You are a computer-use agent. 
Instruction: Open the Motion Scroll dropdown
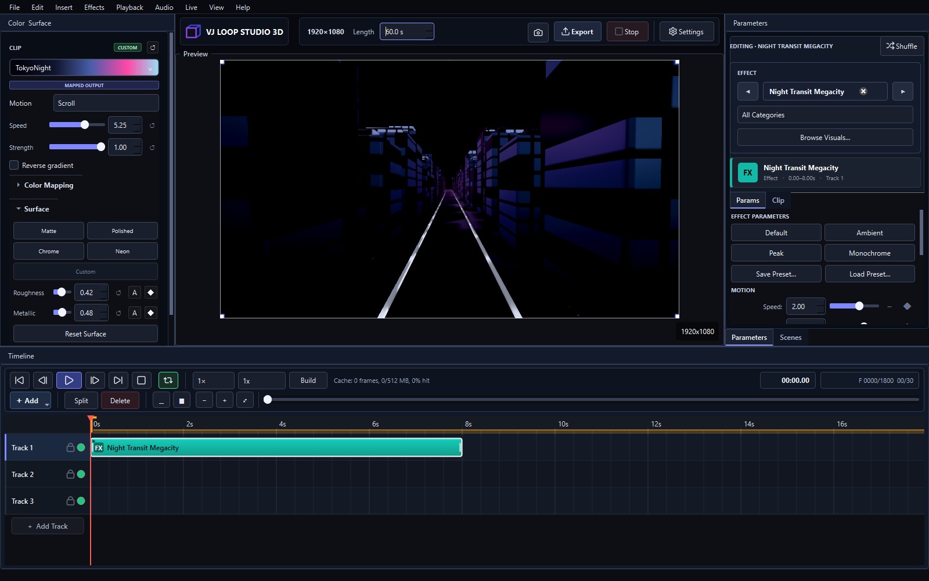coord(106,103)
